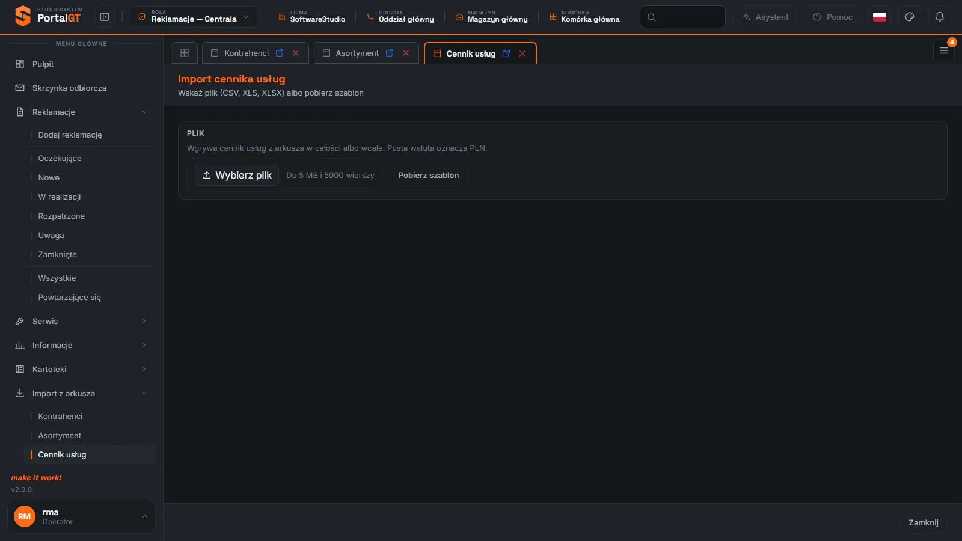Toggle the sidebar collapse icon
Viewport: 962px width, 541px height.
coord(105,17)
